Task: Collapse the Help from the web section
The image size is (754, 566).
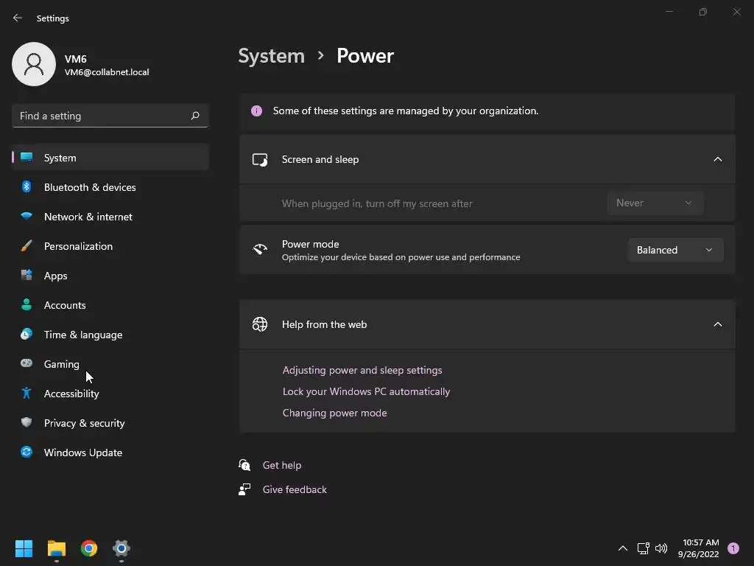Action: coord(718,324)
